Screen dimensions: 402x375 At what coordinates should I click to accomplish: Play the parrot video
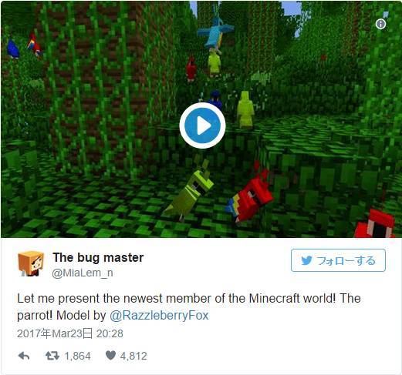click(202, 126)
